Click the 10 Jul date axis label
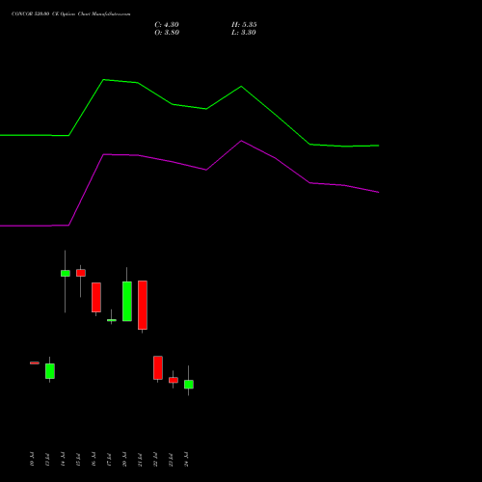482x482 pixels. click(x=32, y=459)
